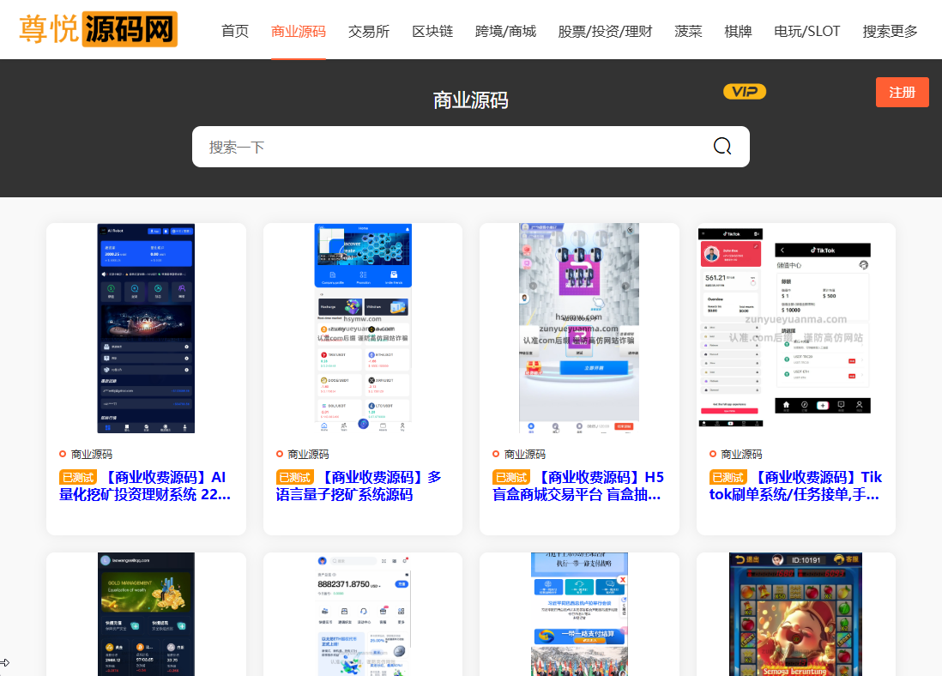Image resolution: width=942 pixels, height=676 pixels.
Task: Open the 菠菜 menu item
Action: [688, 31]
